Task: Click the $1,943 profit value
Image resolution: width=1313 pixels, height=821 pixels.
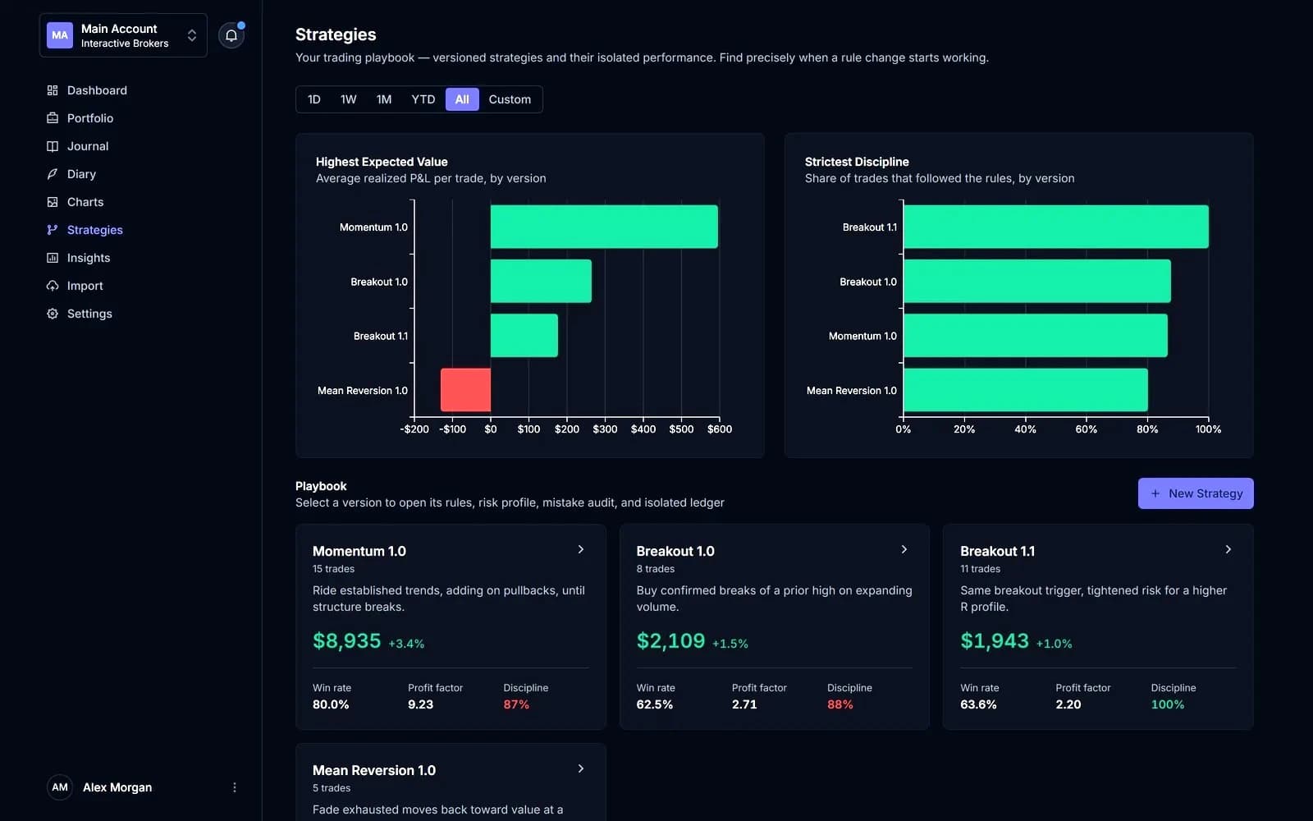Action: click(x=995, y=640)
